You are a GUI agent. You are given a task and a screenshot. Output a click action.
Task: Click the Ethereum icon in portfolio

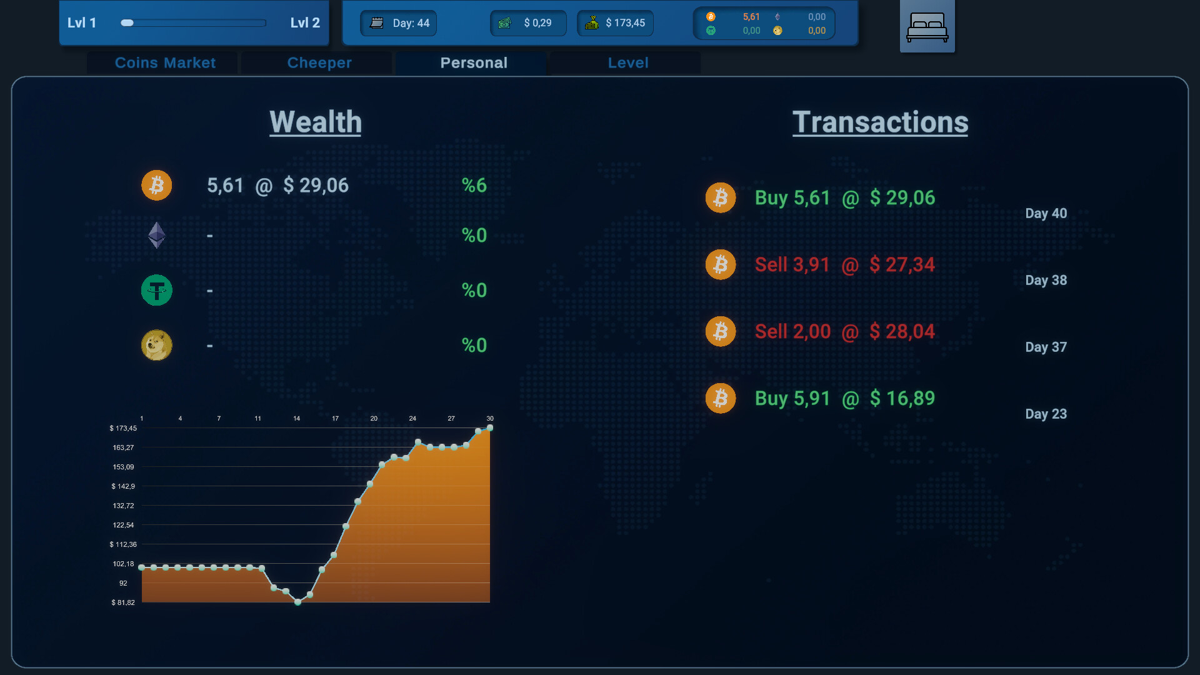pyautogui.click(x=157, y=236)
